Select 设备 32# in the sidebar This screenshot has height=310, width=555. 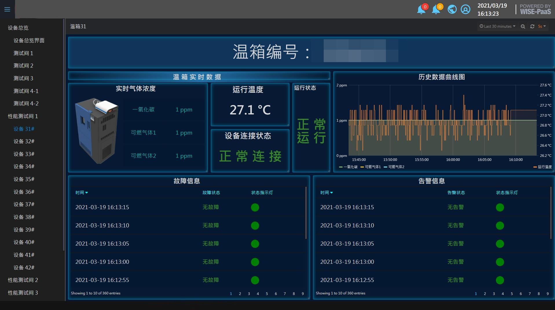[24, 141]
